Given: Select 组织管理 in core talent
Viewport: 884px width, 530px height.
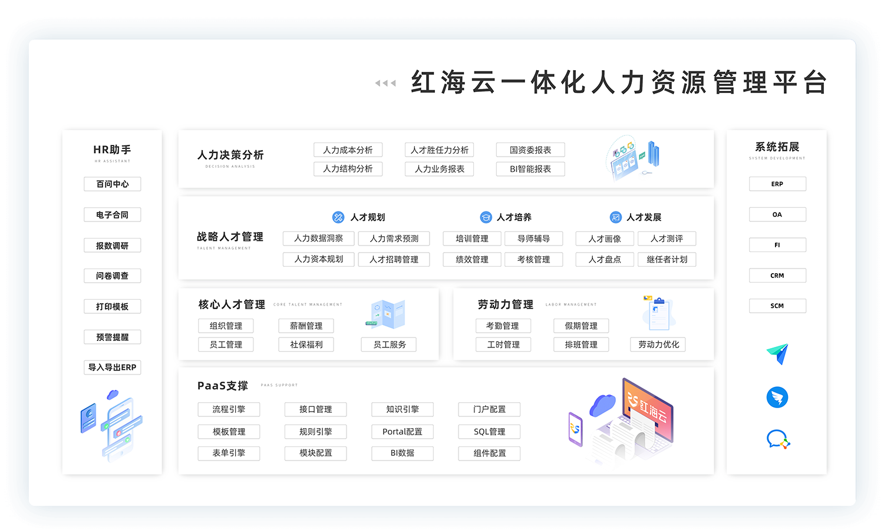Looking at the screenshot, I should (226, 326).
